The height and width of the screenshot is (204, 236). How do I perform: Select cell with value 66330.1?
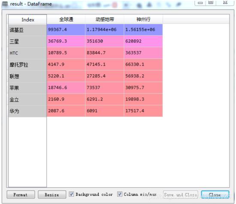pos(143,64)
